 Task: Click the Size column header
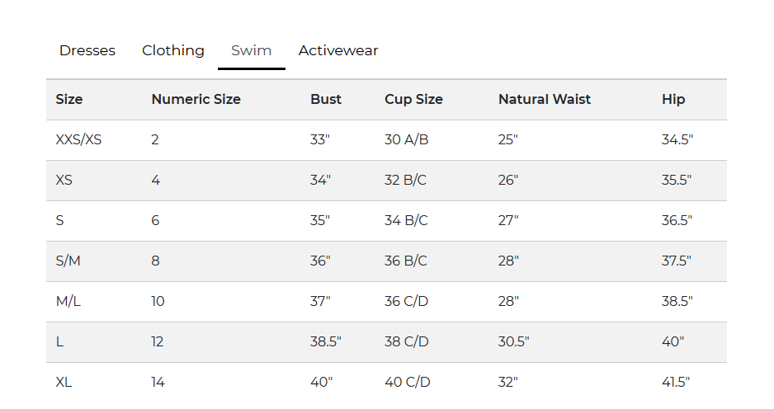[x=69, y=99]
